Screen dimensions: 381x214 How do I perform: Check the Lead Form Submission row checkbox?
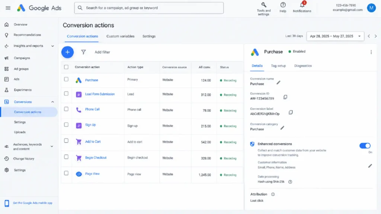pos(66,94)
